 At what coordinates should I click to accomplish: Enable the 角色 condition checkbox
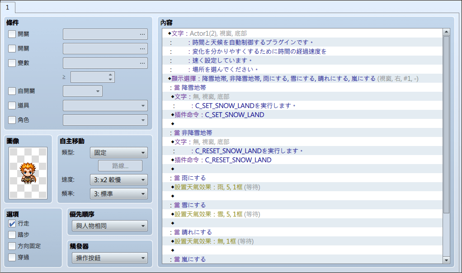point(12,120)
